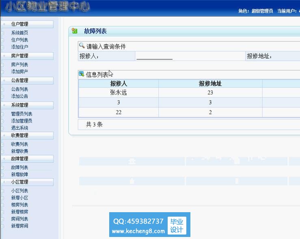
Task: Expand the 系统管理 menu section
Action: point(27,105)
